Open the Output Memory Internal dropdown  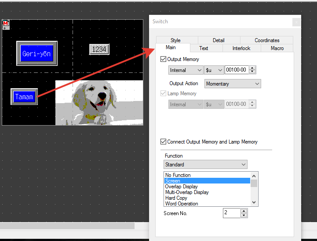[186, 70]
